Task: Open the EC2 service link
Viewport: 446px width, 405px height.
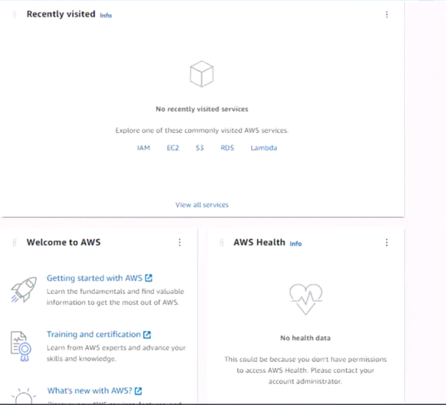Action: (173, 148)
